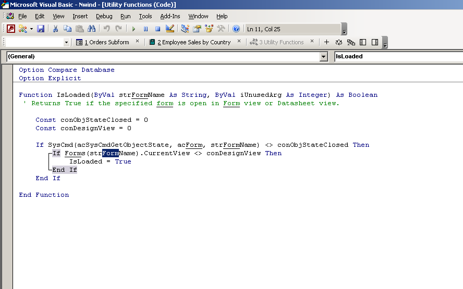Click the Break pause icon

coord(145,29)
